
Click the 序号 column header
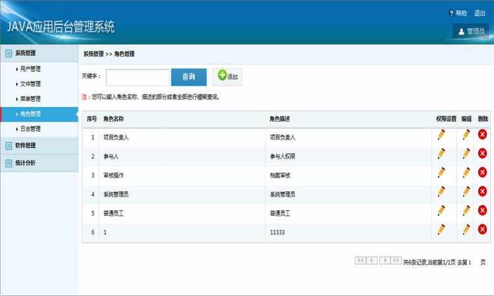pos(92,119)
